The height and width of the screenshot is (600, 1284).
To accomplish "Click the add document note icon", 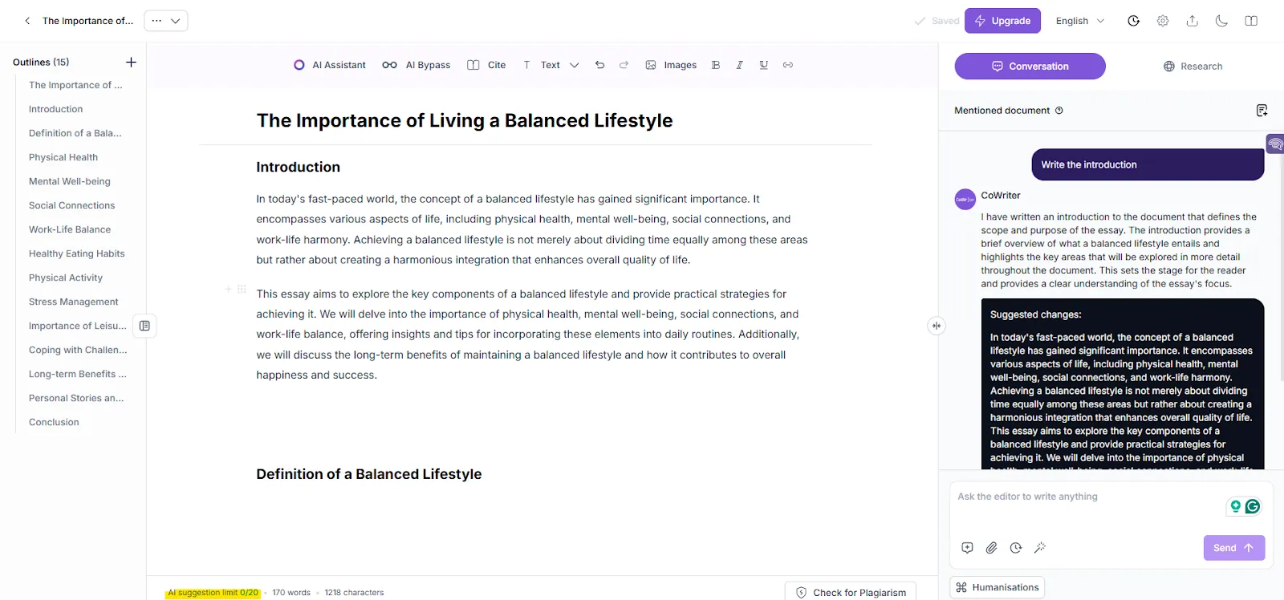I will coord(1262,111).
